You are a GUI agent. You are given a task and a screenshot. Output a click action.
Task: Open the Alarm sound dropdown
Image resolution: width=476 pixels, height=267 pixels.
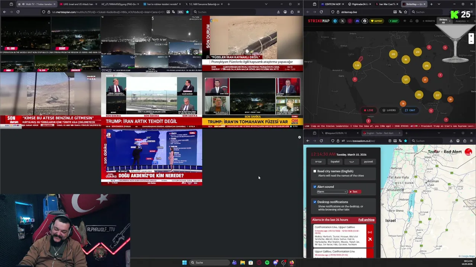pos(332,192)
